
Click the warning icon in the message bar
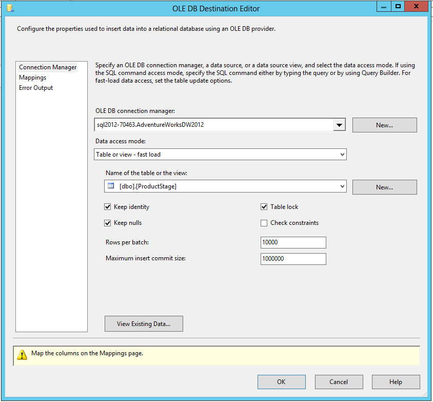(22, 355)
